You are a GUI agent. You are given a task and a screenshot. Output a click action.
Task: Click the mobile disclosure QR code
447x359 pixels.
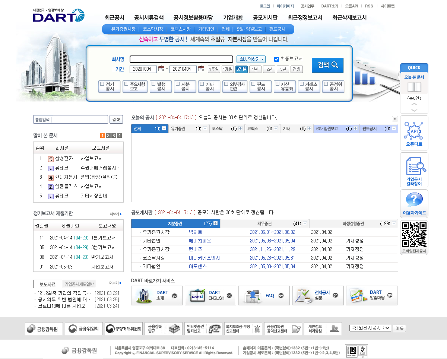tap(414, 235)
